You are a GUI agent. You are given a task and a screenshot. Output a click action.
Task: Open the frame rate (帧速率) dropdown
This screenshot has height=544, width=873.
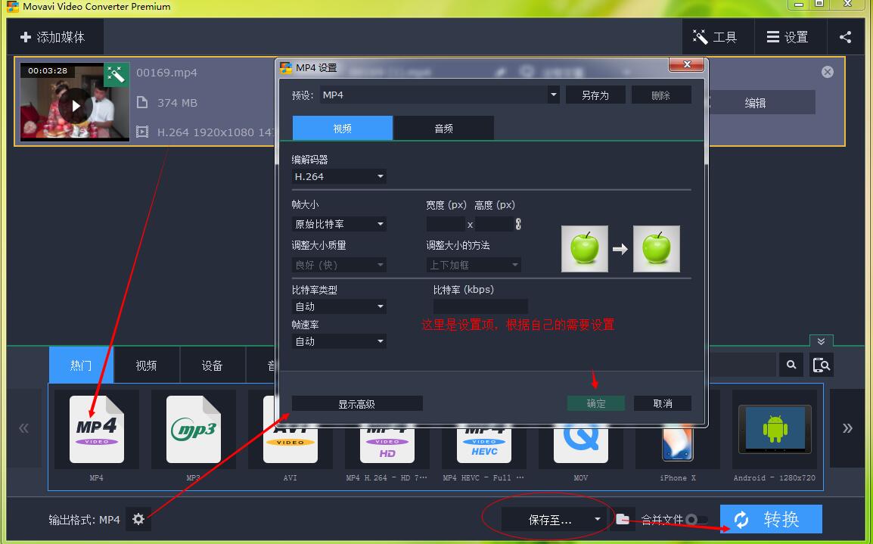pos(339,341)
